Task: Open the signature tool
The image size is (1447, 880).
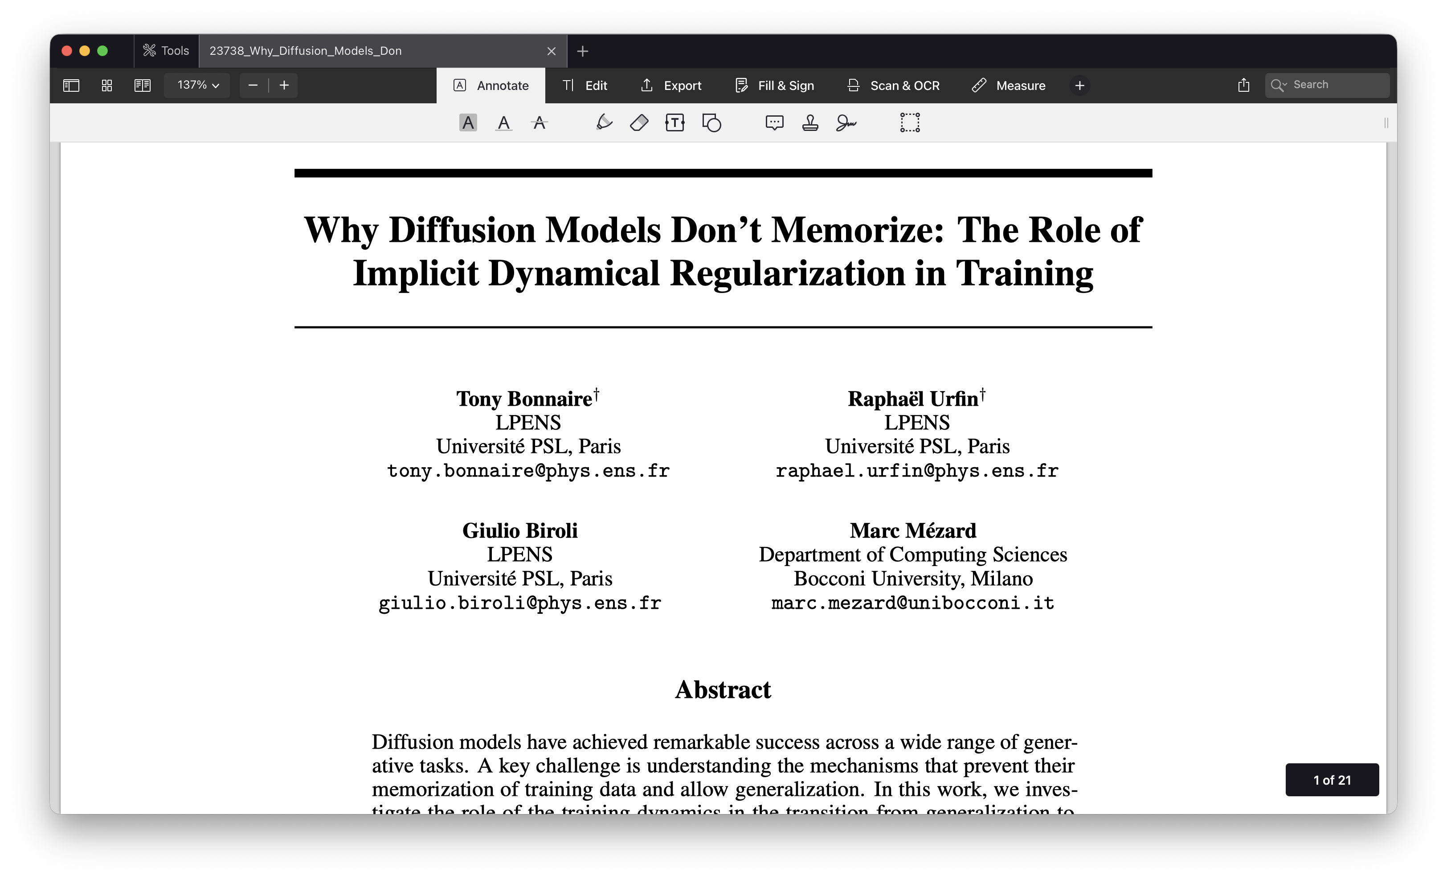Action: click(x=846, y=123)
